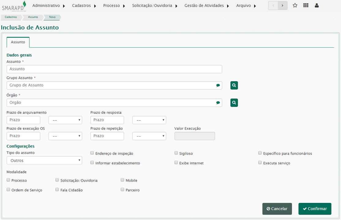This screenshot has height=220, width=341.
Task: Open the apps grid icon
Action: click(x=305, y=5)
